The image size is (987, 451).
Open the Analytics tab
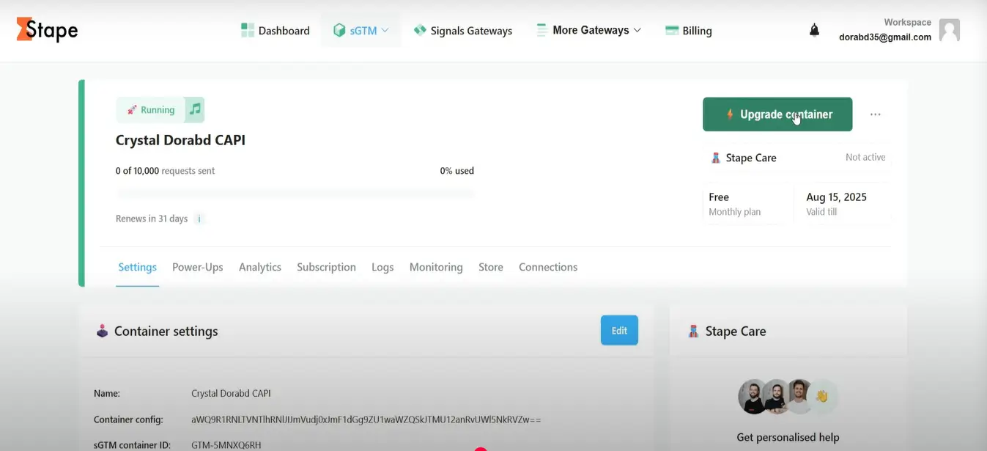tap(259, 268)
